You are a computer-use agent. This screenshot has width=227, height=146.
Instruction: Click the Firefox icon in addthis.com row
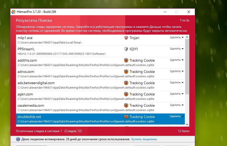[126, 60]
